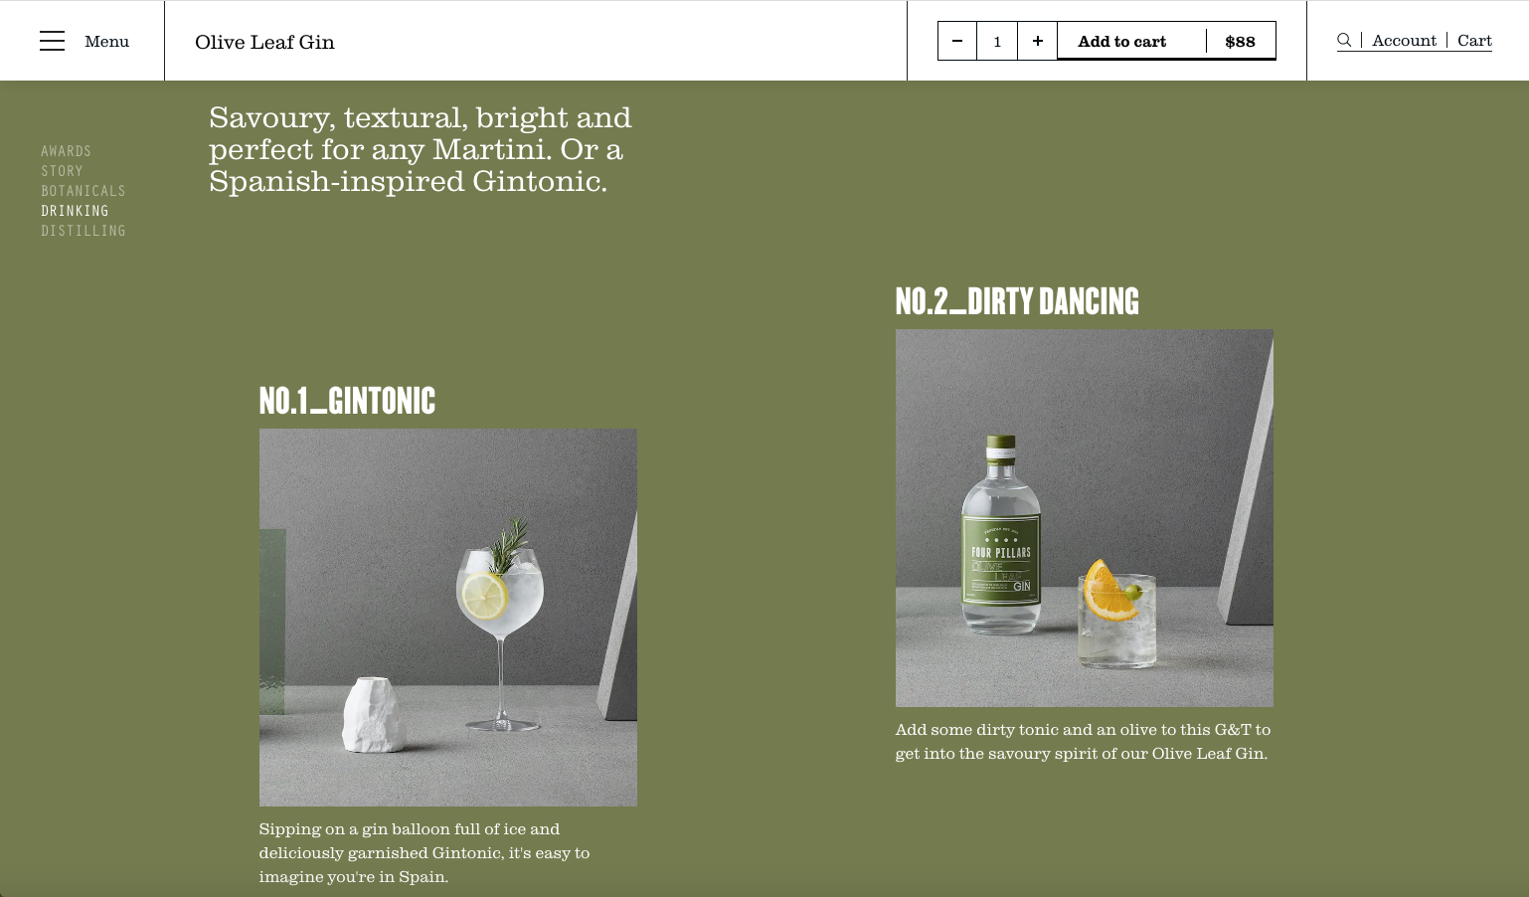Navigate to the Distilling section
Screen dimensions: 1529x897
(x=84, y=231)
